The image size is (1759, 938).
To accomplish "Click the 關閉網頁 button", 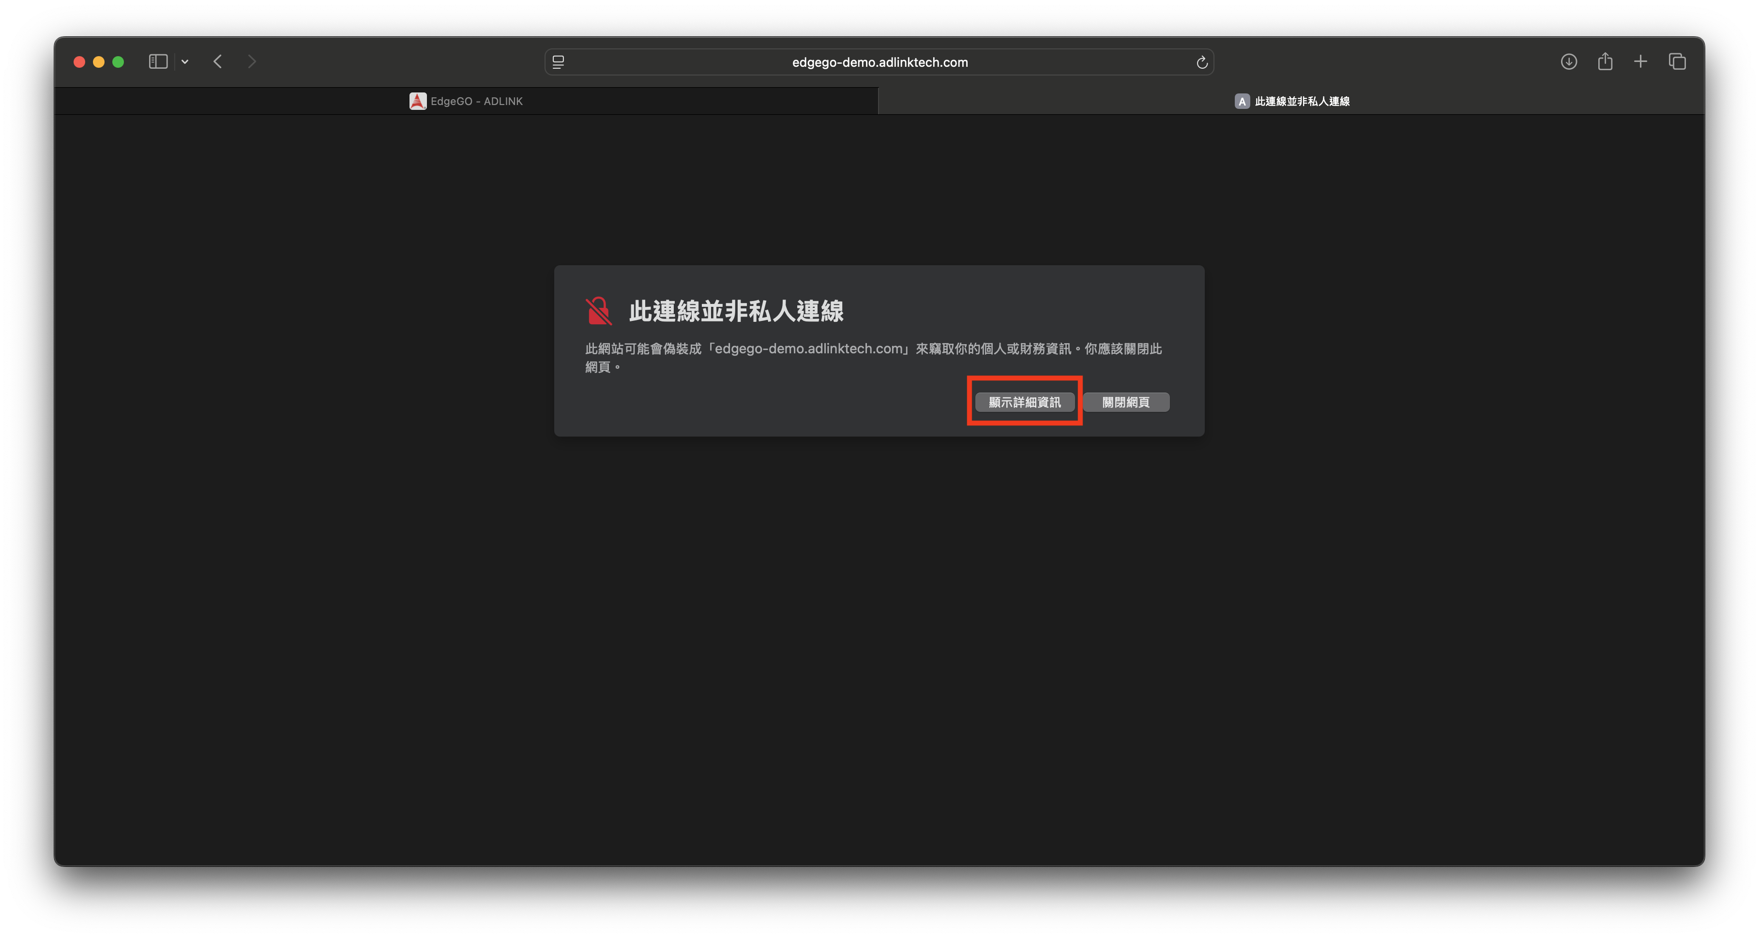I will pyautogui.click(x=1126, y=402).
